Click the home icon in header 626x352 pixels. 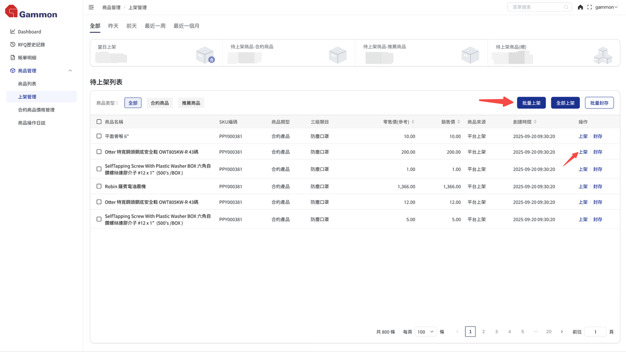tap(580, 7)
